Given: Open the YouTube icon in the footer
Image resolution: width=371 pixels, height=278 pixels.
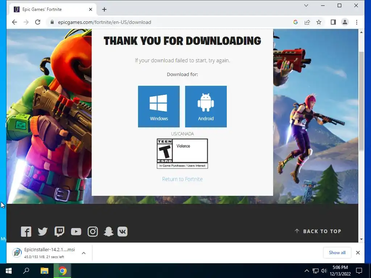Looking at the screenshot, I should [76, 232].
